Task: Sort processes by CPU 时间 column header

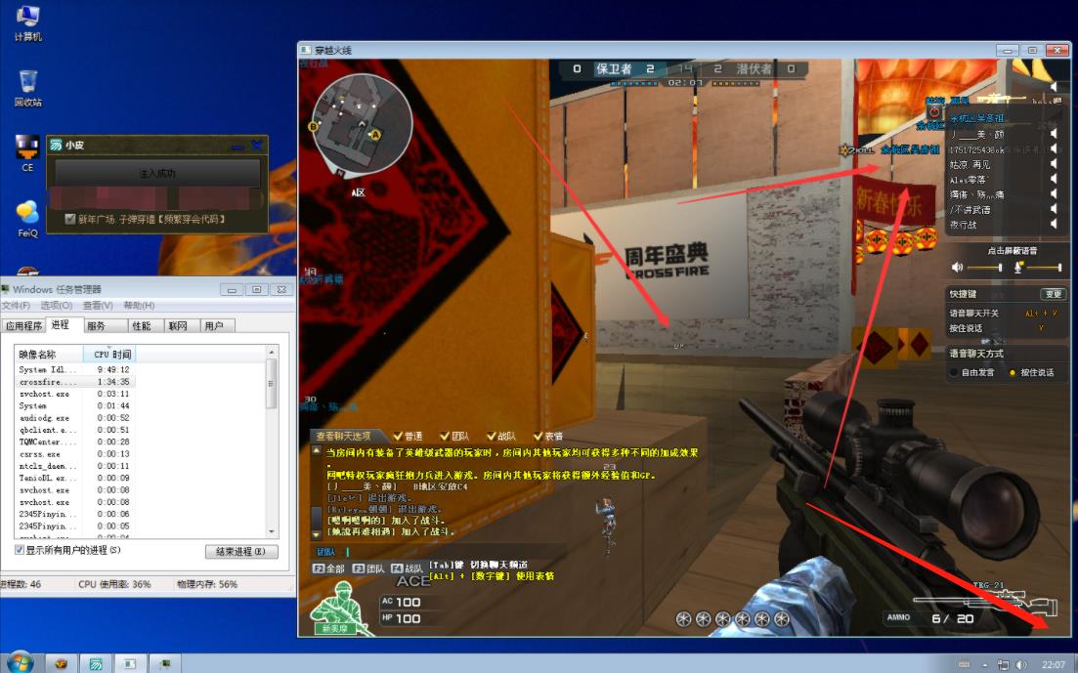Action: (x=110, y=354)
